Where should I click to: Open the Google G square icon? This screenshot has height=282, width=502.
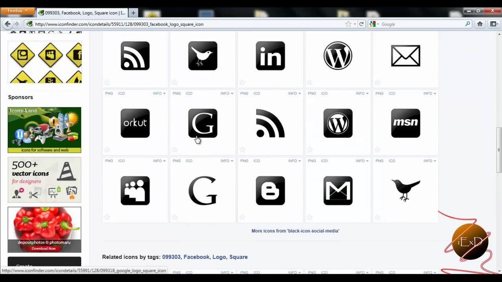click(x=203, y=123)
